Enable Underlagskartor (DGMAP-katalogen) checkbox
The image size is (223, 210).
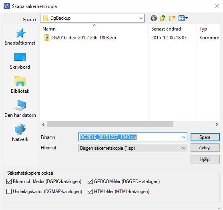click(9, 191)
